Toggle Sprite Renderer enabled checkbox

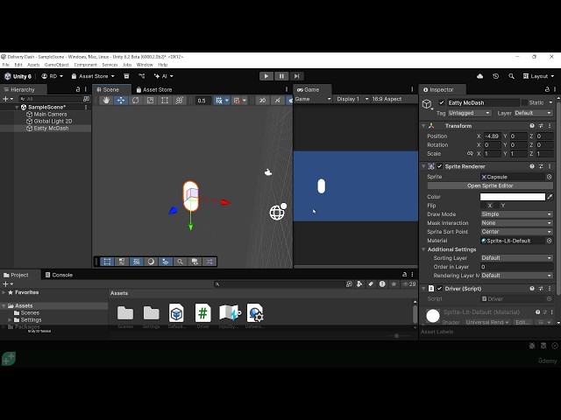[440, 166]
